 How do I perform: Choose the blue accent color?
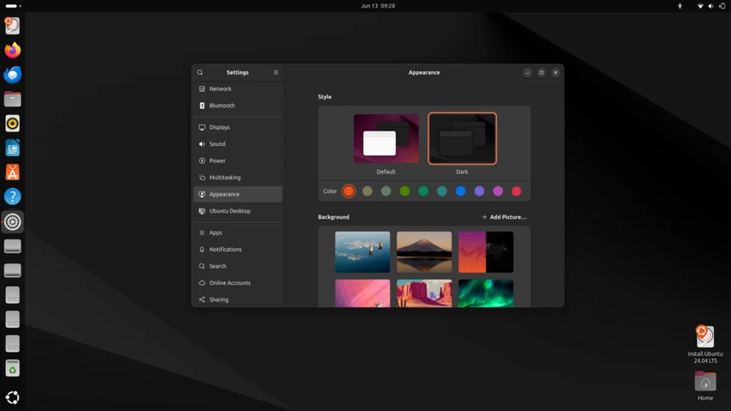click(461, 191)
